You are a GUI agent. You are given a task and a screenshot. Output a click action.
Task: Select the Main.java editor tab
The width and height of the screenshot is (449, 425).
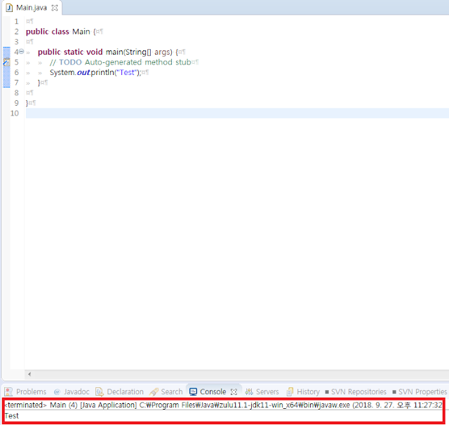(x=32, y=8)
